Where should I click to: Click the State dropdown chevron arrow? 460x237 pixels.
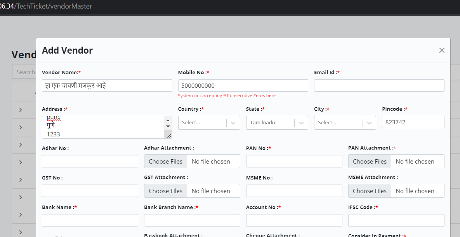click(x=301, y=123)
